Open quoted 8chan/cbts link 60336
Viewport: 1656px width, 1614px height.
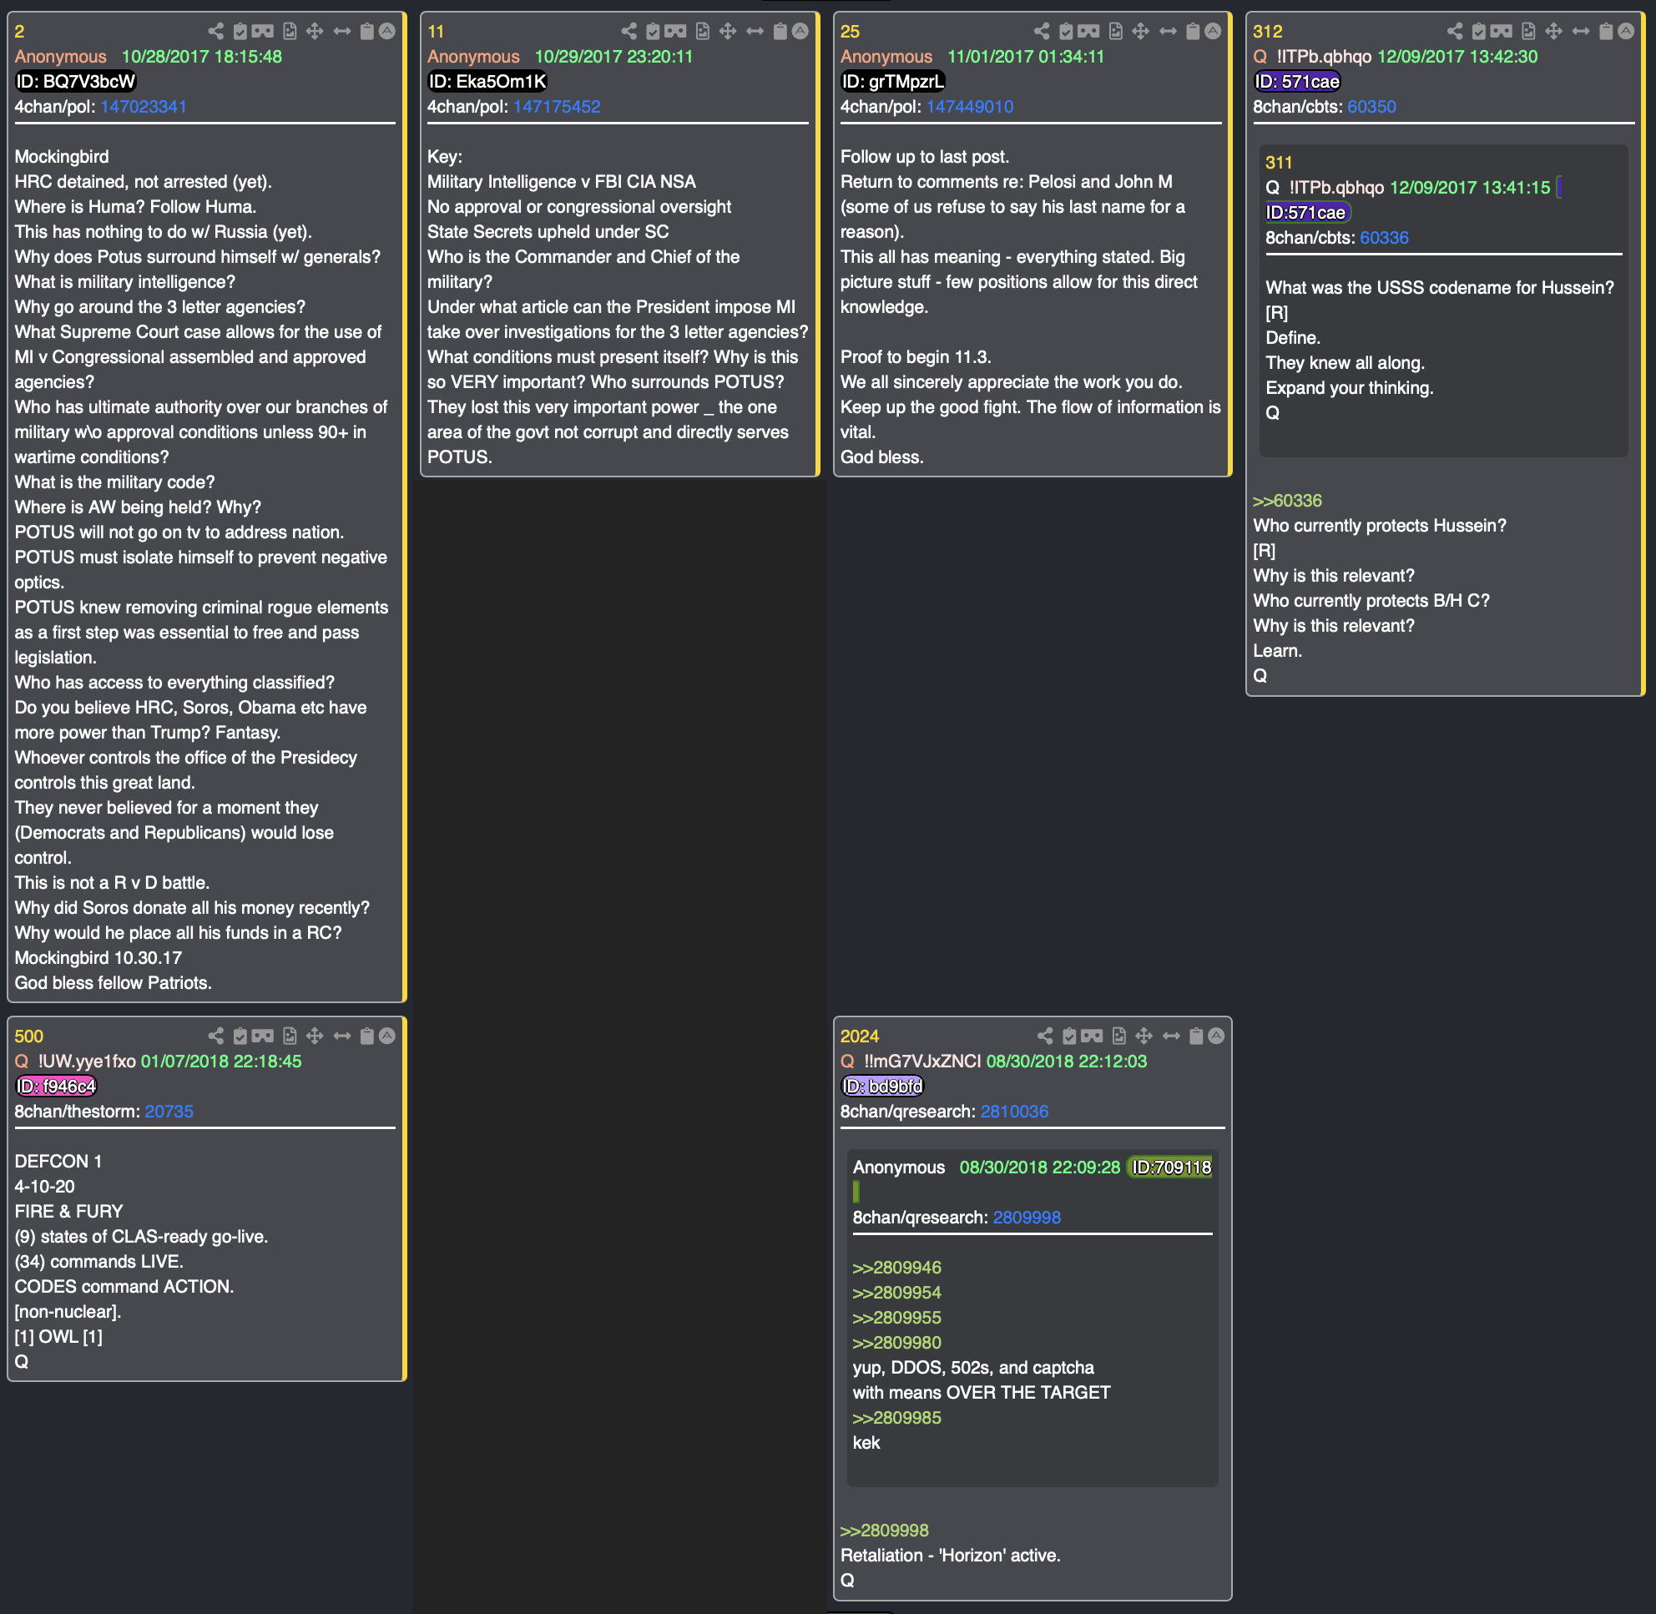pyautogui.click(x=1384, y=238)
